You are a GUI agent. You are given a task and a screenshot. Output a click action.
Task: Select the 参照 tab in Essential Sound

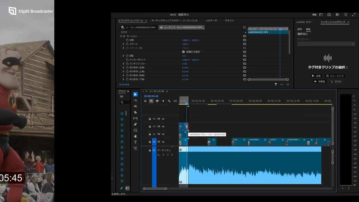click(300, 29)
